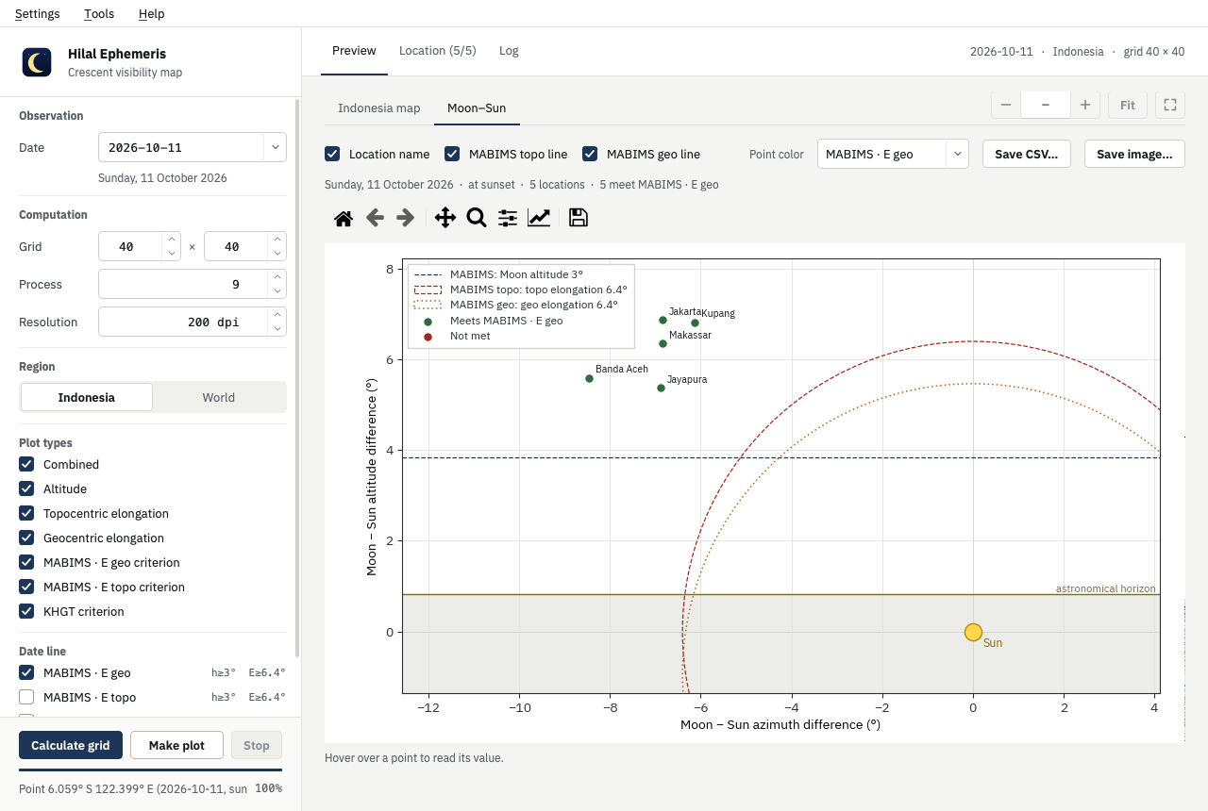Switch to the Location (5/5) tab
1208x811 pixels.
(x=438, y=51)
